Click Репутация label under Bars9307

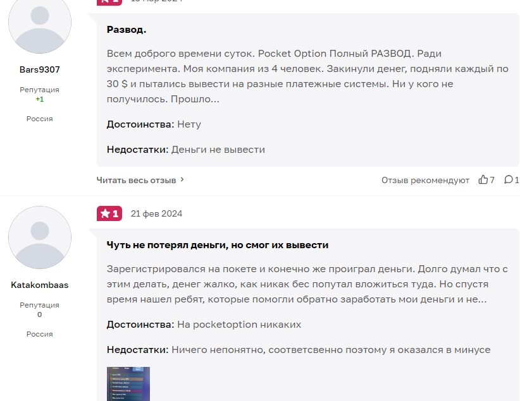pos(39,90)
